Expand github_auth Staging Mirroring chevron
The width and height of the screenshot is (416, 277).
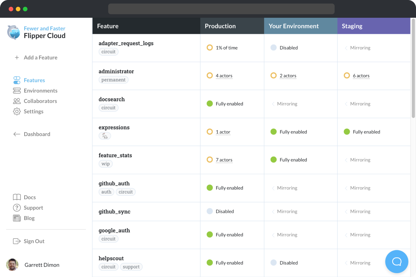[346, 188]
